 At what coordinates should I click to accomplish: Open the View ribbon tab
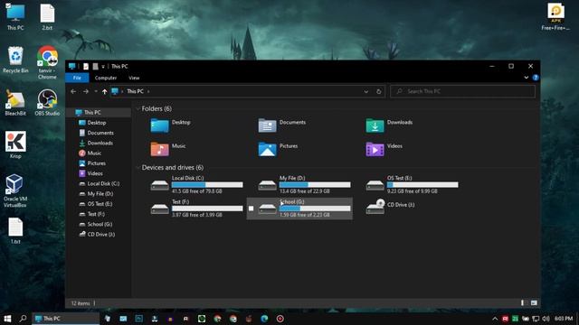pyautogui.click(x=134, y=78)
